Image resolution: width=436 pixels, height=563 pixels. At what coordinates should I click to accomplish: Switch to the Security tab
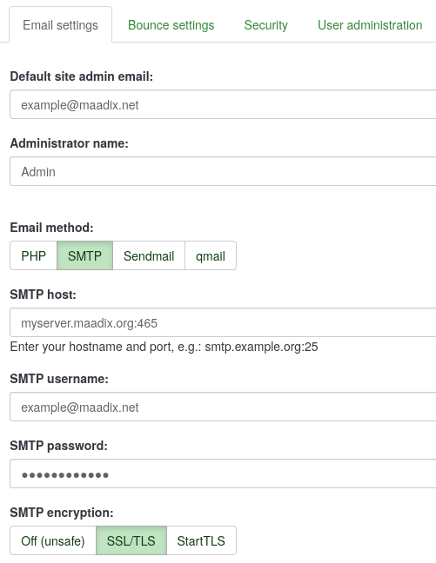click(265, 25)
